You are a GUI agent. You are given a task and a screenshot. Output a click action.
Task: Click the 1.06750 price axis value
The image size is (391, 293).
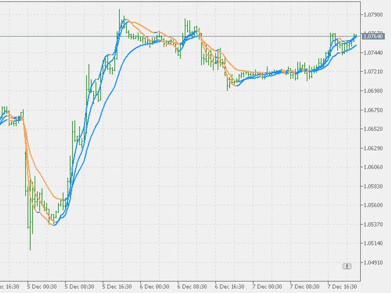click(x=373, y=110)
